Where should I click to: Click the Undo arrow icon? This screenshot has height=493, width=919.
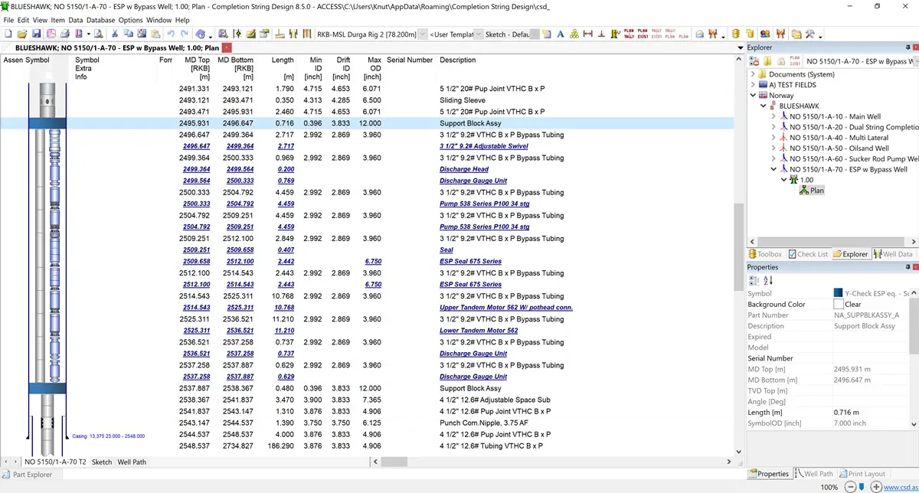pyautogui.click(x=171, y=34)
